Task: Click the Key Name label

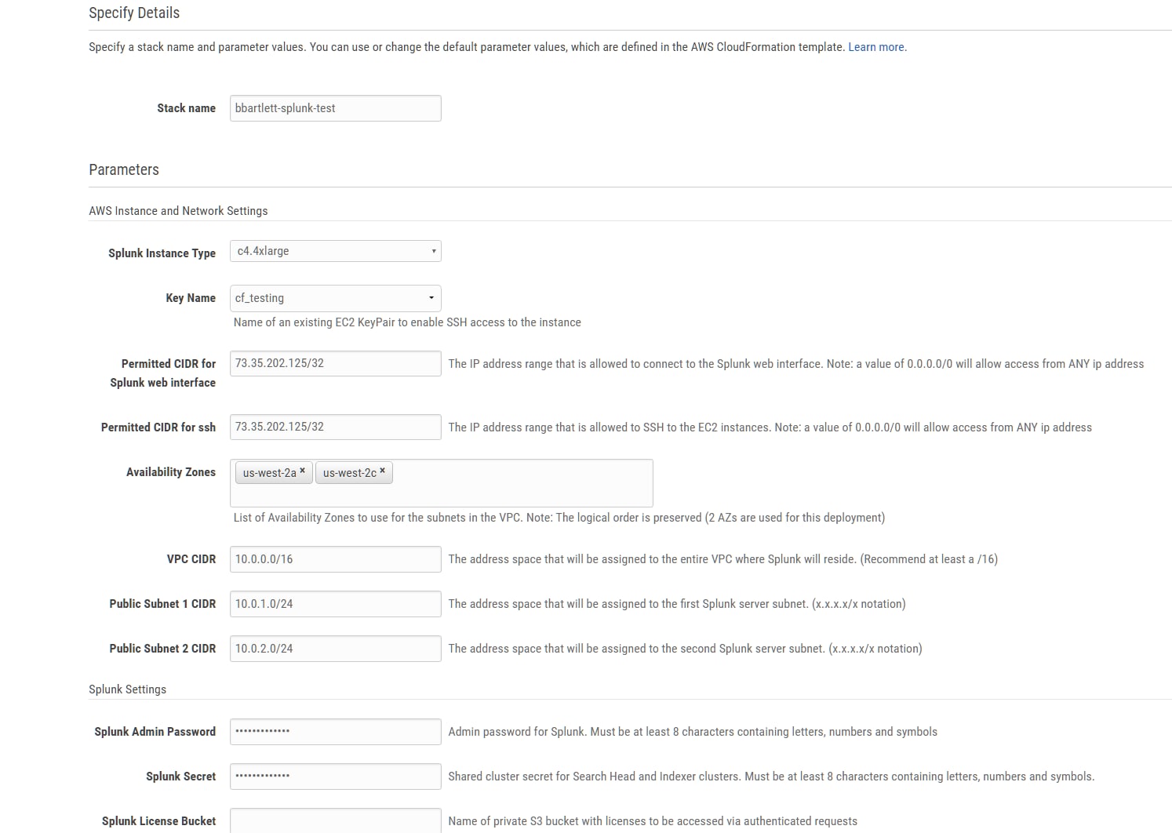Action: (x=191, y=298)
